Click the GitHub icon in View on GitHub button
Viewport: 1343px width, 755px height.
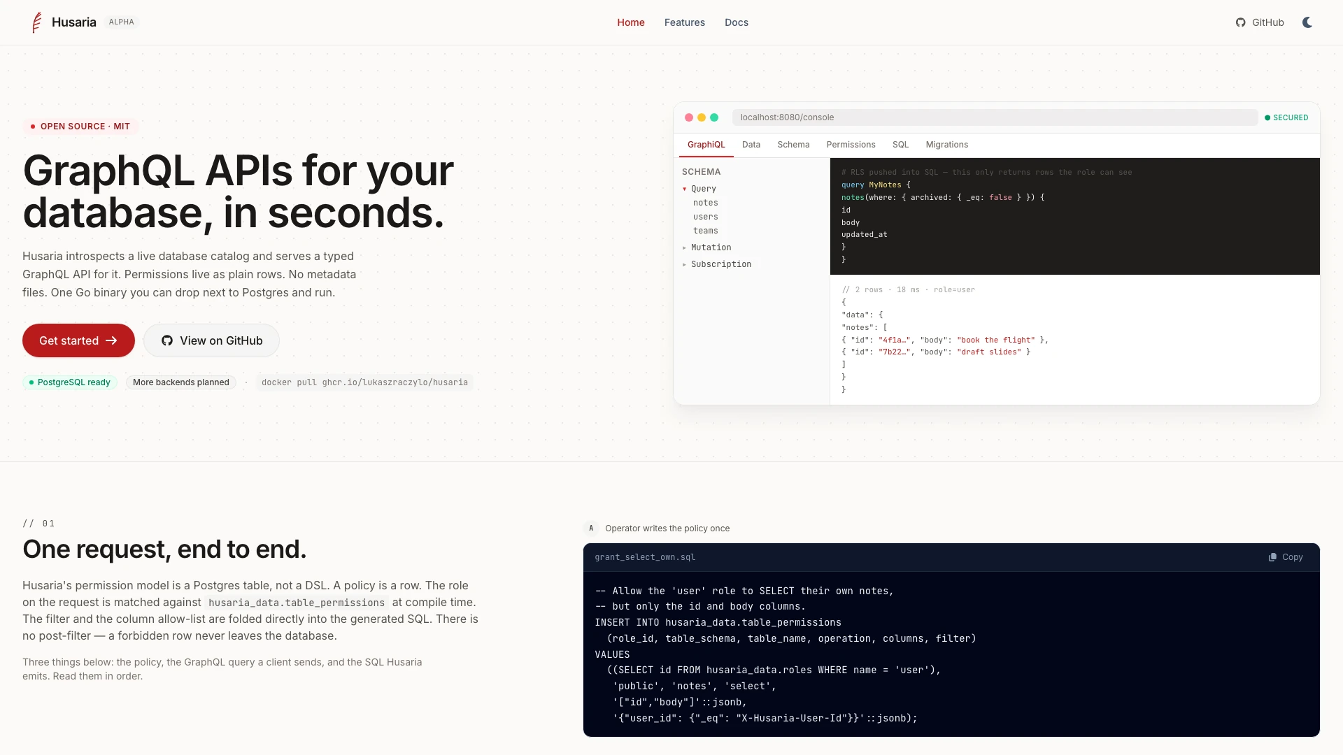(x=167, y=340)
